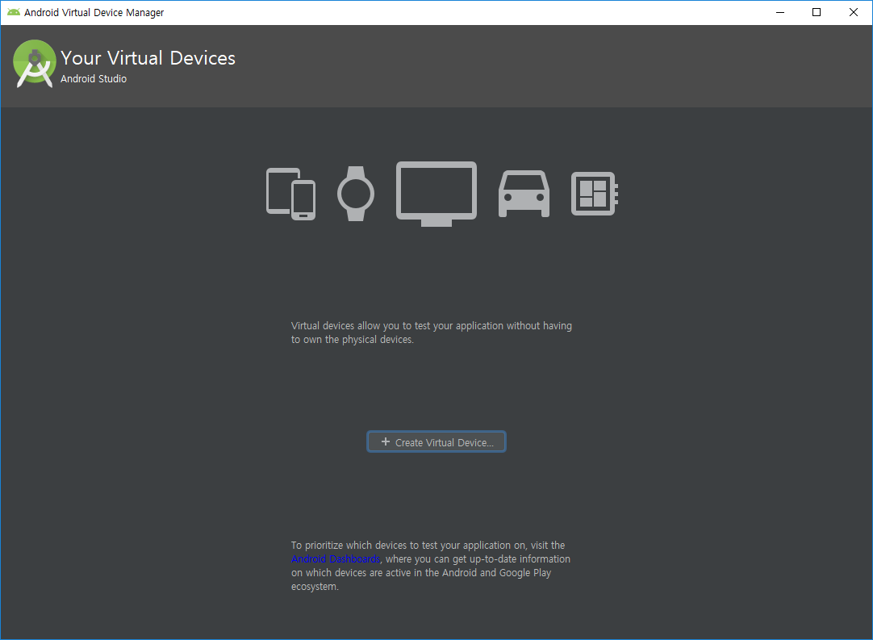Click the Android Auto car icon

pos(524,193)
